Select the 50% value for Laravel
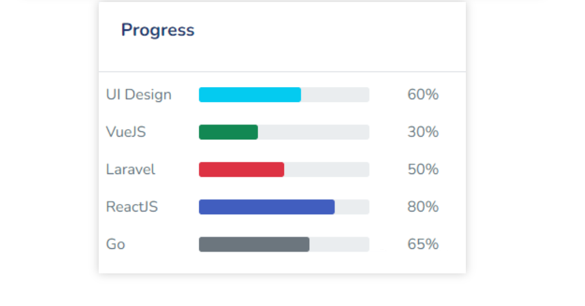The width and height of the screenshot is (585, 306). click(x=423, y=169)
